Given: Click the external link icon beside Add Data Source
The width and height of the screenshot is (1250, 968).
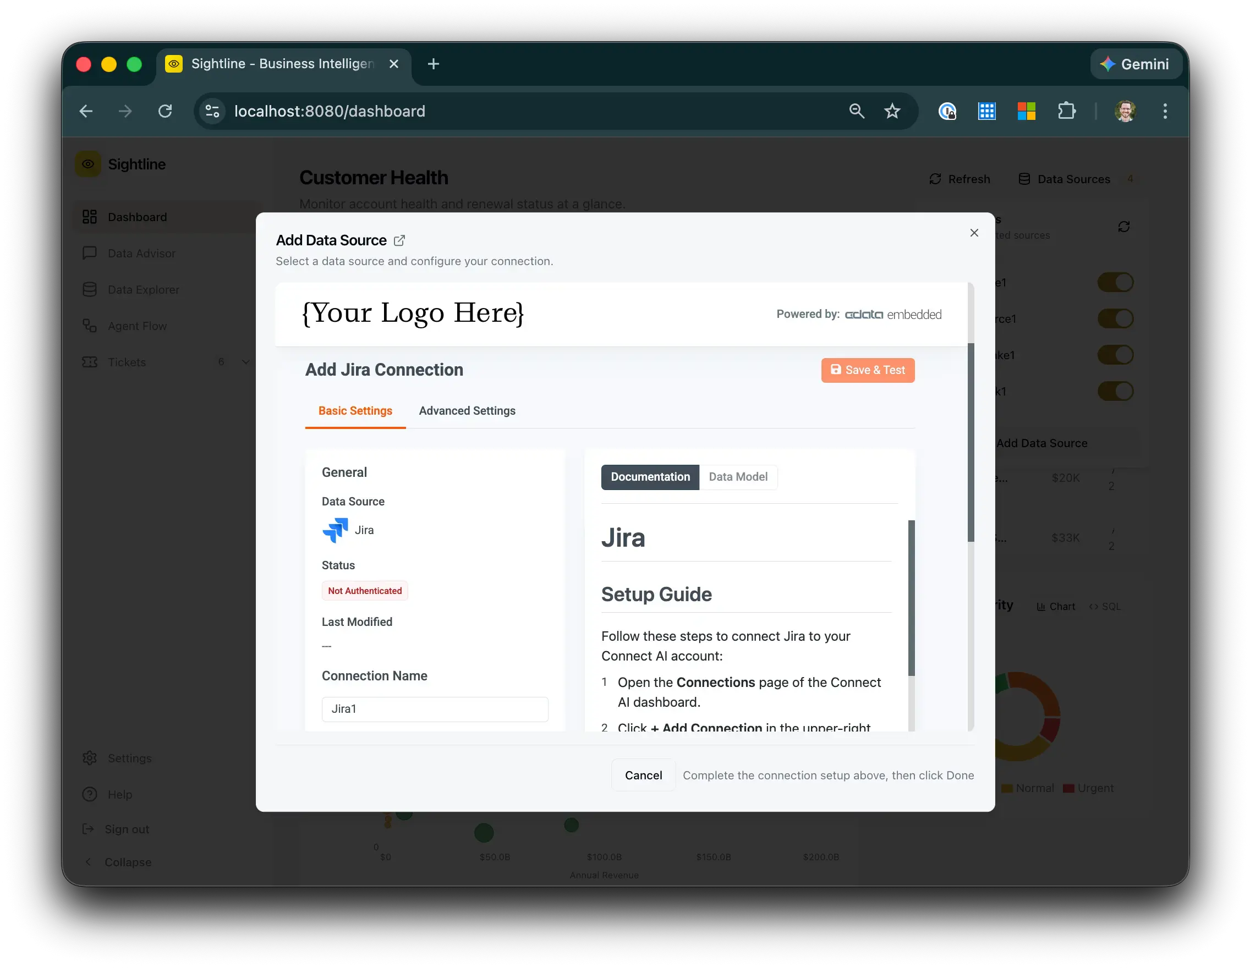Looking at the screenshot, I should click(399, 240).
